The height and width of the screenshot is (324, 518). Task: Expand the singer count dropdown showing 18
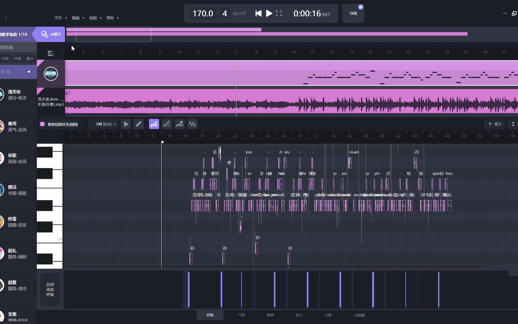click(29, 72)
